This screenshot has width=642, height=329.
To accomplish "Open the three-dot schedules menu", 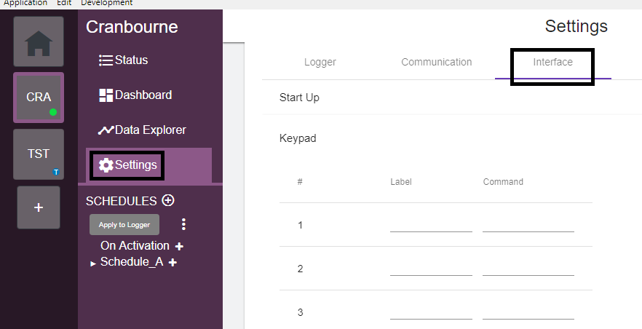I will pos(183,224).
